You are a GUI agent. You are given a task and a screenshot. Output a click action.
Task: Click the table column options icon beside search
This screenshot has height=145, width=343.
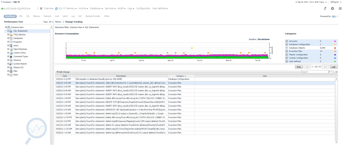(336, 72)
